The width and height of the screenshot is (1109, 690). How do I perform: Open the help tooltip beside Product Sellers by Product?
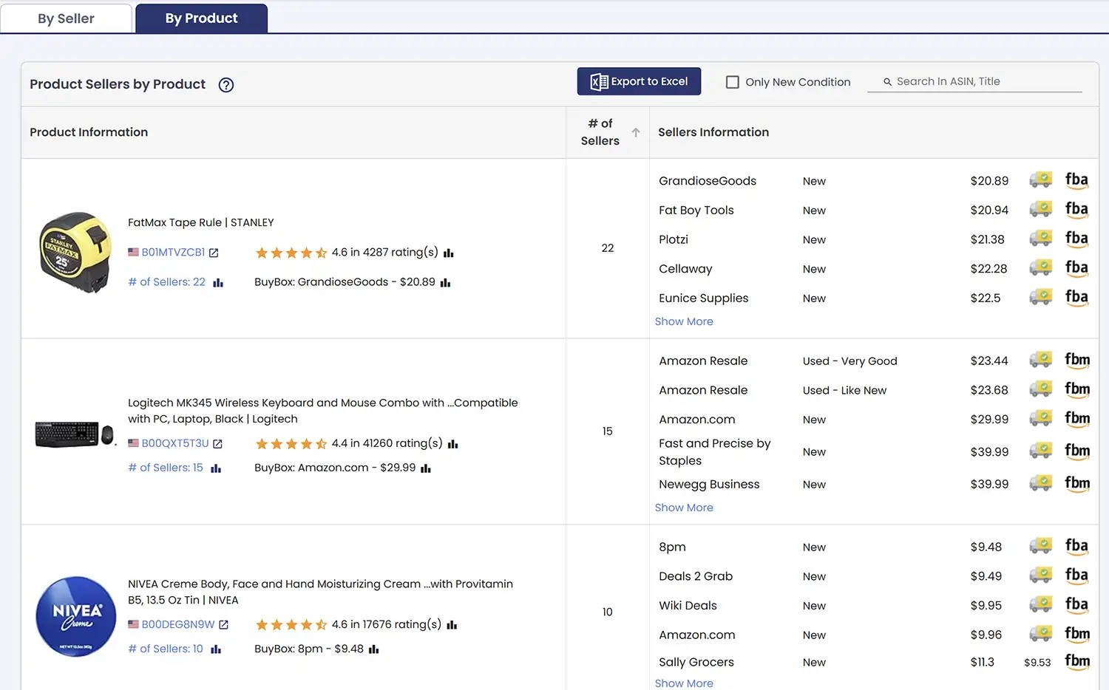[x=225, y=85]
